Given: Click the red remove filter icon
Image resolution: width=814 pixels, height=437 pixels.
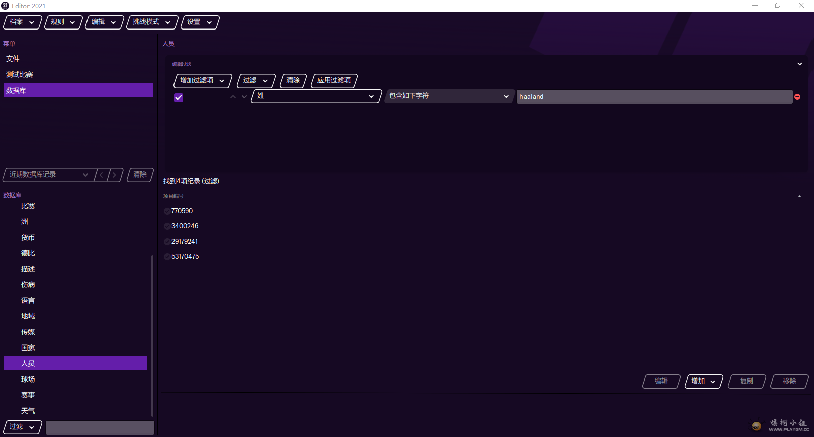Looking at the screenshot, I should coord(797,97).
